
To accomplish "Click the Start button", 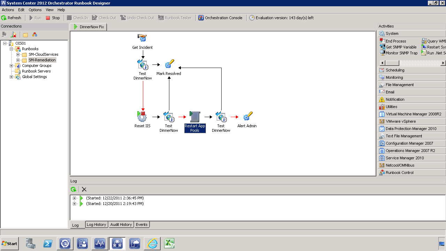I will pos(10,243).
